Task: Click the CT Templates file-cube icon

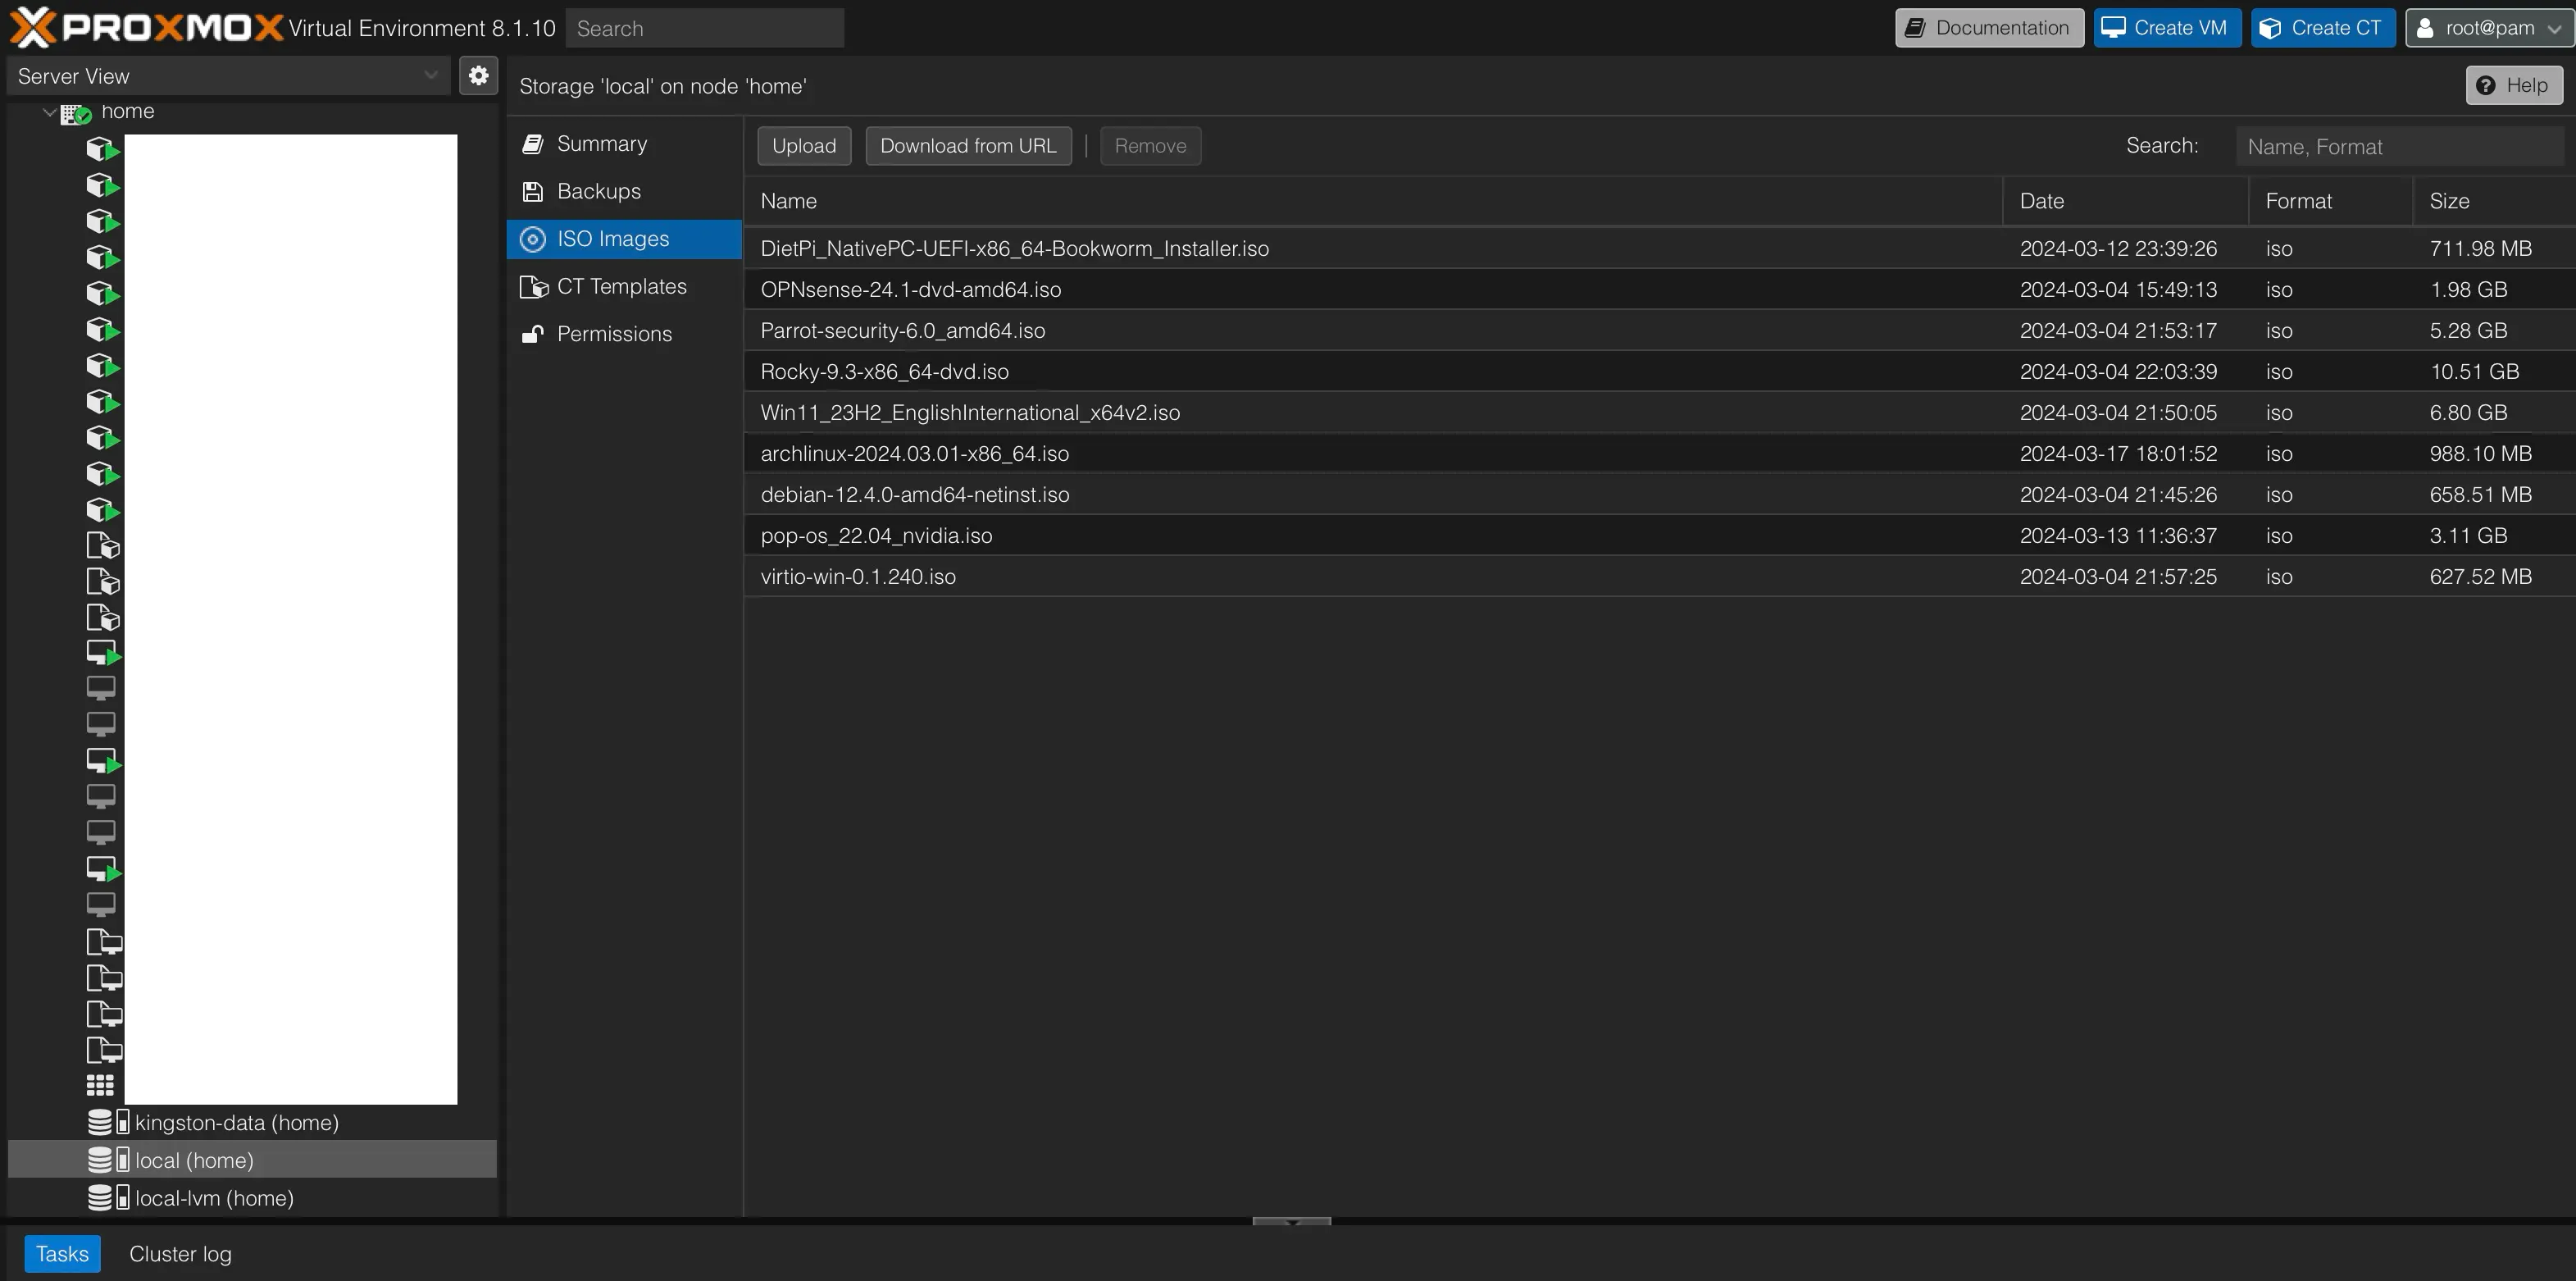Action: 534,287
